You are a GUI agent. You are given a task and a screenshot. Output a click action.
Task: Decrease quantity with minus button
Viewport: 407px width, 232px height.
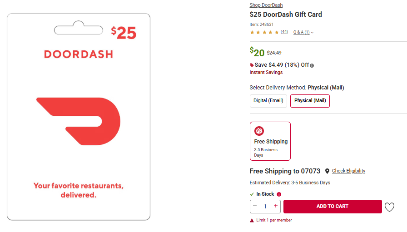(x=255, y=206)
